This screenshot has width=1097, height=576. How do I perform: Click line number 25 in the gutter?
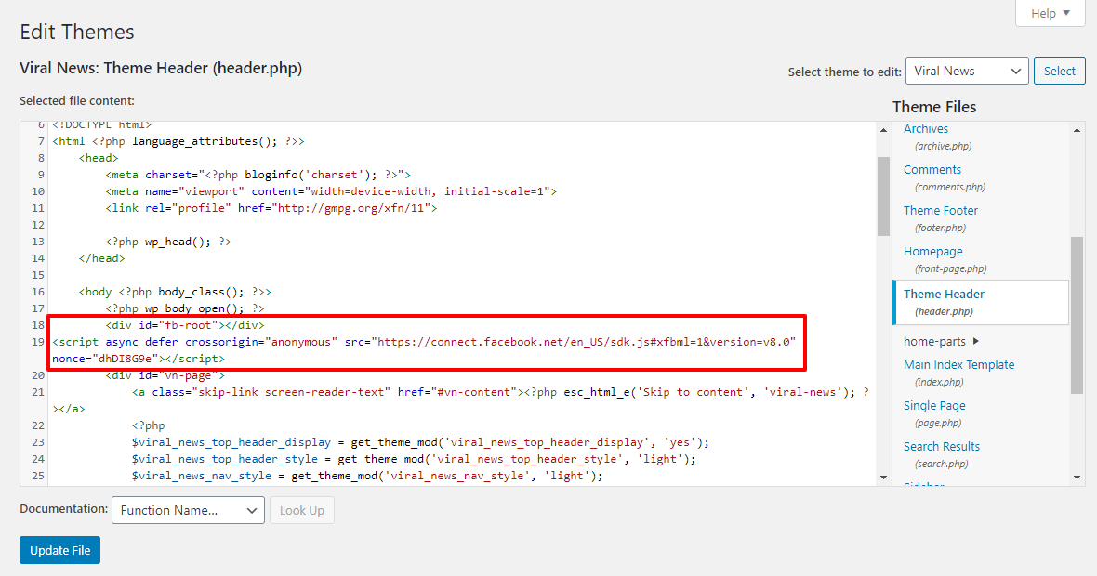point(38,476)
